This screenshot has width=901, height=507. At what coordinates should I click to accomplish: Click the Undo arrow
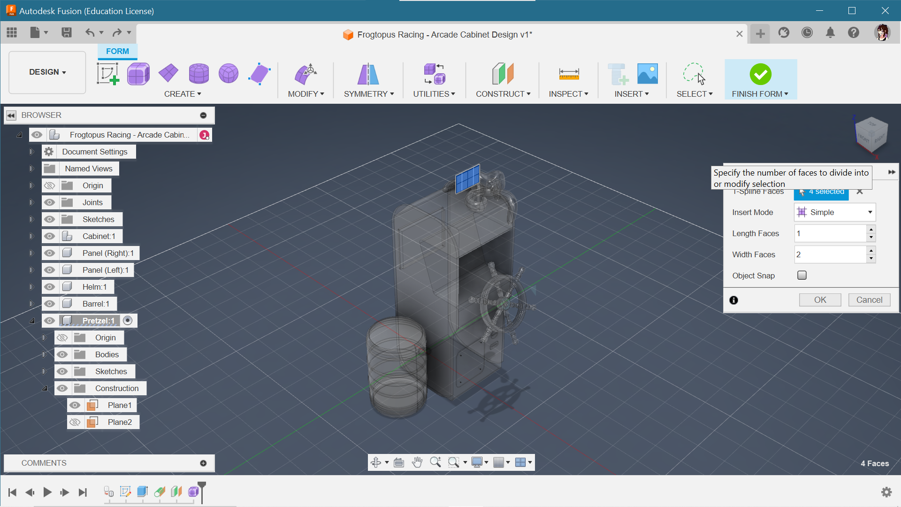[90, 32]
